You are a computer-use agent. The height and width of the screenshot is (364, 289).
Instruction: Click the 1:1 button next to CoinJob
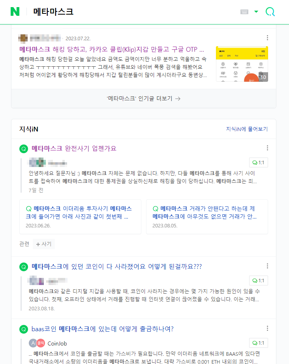(x=258, y=343)
